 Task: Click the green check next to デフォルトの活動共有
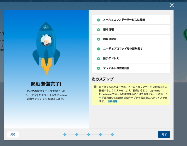pyautogui.click(x=98, y=68)
